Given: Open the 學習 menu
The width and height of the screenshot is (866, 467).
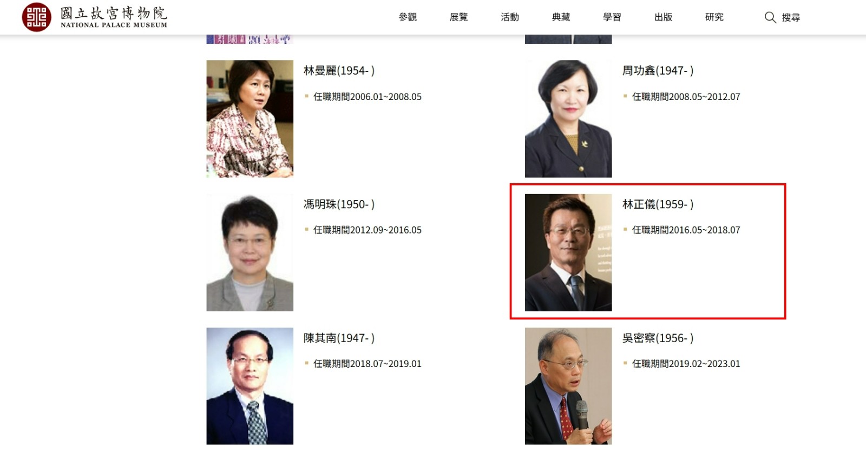Looking at the screenshot, I should tap(612, 17).
